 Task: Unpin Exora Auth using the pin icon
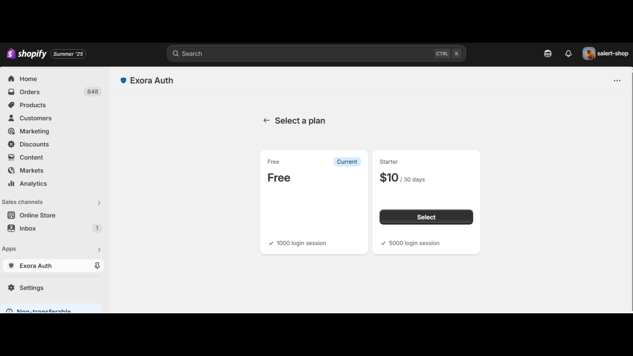pyautogui.click(x=97, y=265)
